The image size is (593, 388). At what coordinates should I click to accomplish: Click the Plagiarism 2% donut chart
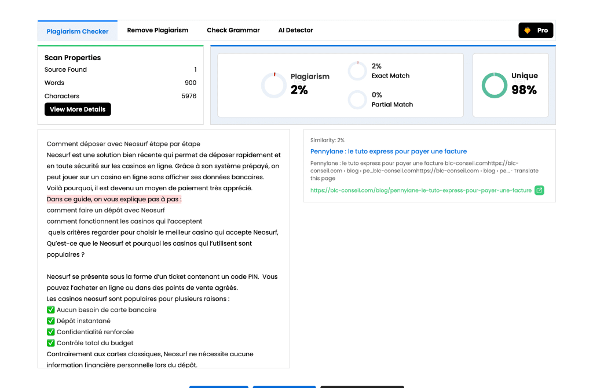(273, 85)
